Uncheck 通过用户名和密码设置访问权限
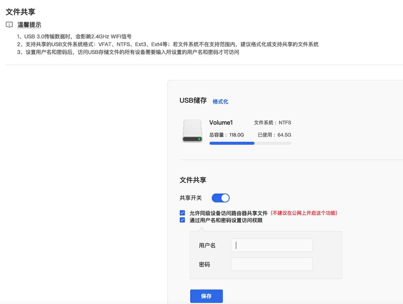 182,220
